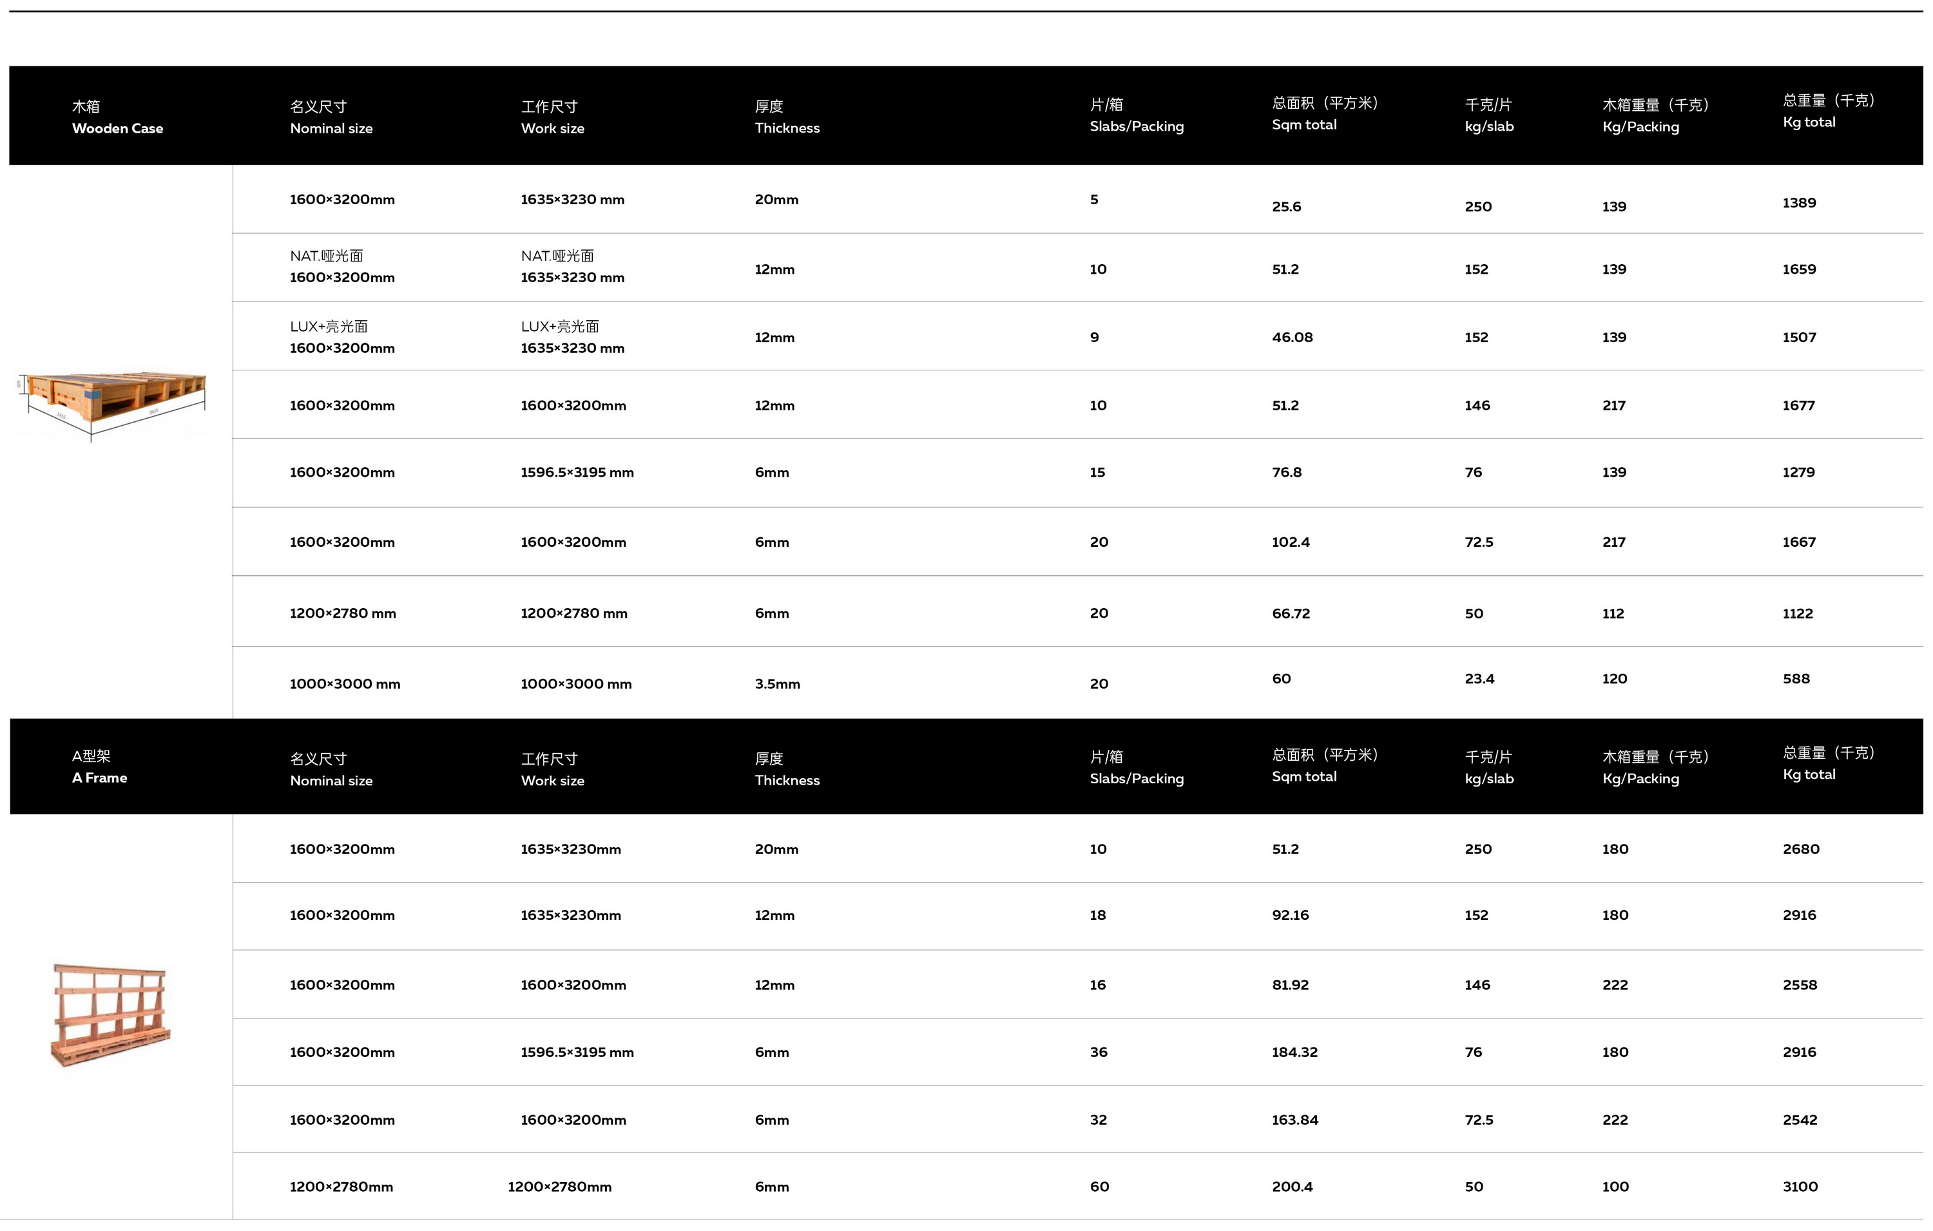Click the 200.4 Sqm total value
This screenshot has width=1933, height=1231.
click(1293, 1187)
